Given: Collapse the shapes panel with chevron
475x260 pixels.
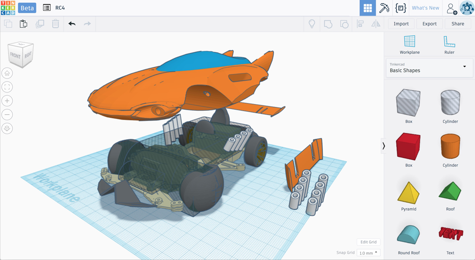Looking at the screenshot, I should click(x=384, y=146).
